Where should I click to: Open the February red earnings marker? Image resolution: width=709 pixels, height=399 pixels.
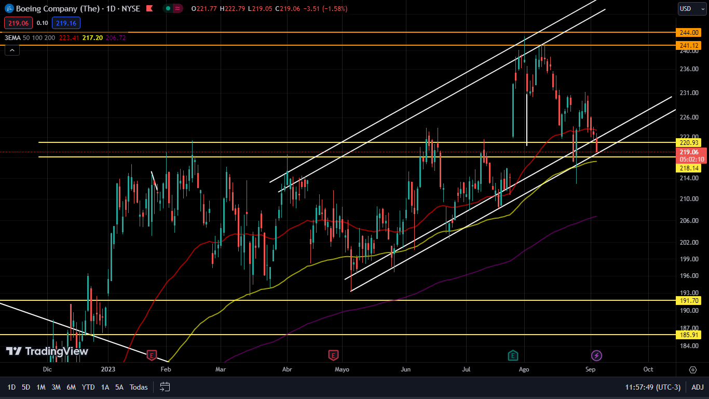point(152,355)
